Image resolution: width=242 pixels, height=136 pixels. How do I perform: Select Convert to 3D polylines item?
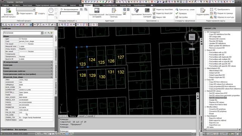(218, 111)
